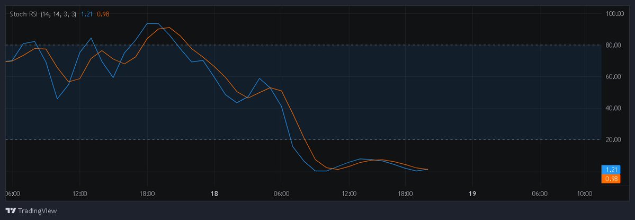Click the first 18:00 time label
This screenshot has width=635, height=220.
(x=147, y=193)
